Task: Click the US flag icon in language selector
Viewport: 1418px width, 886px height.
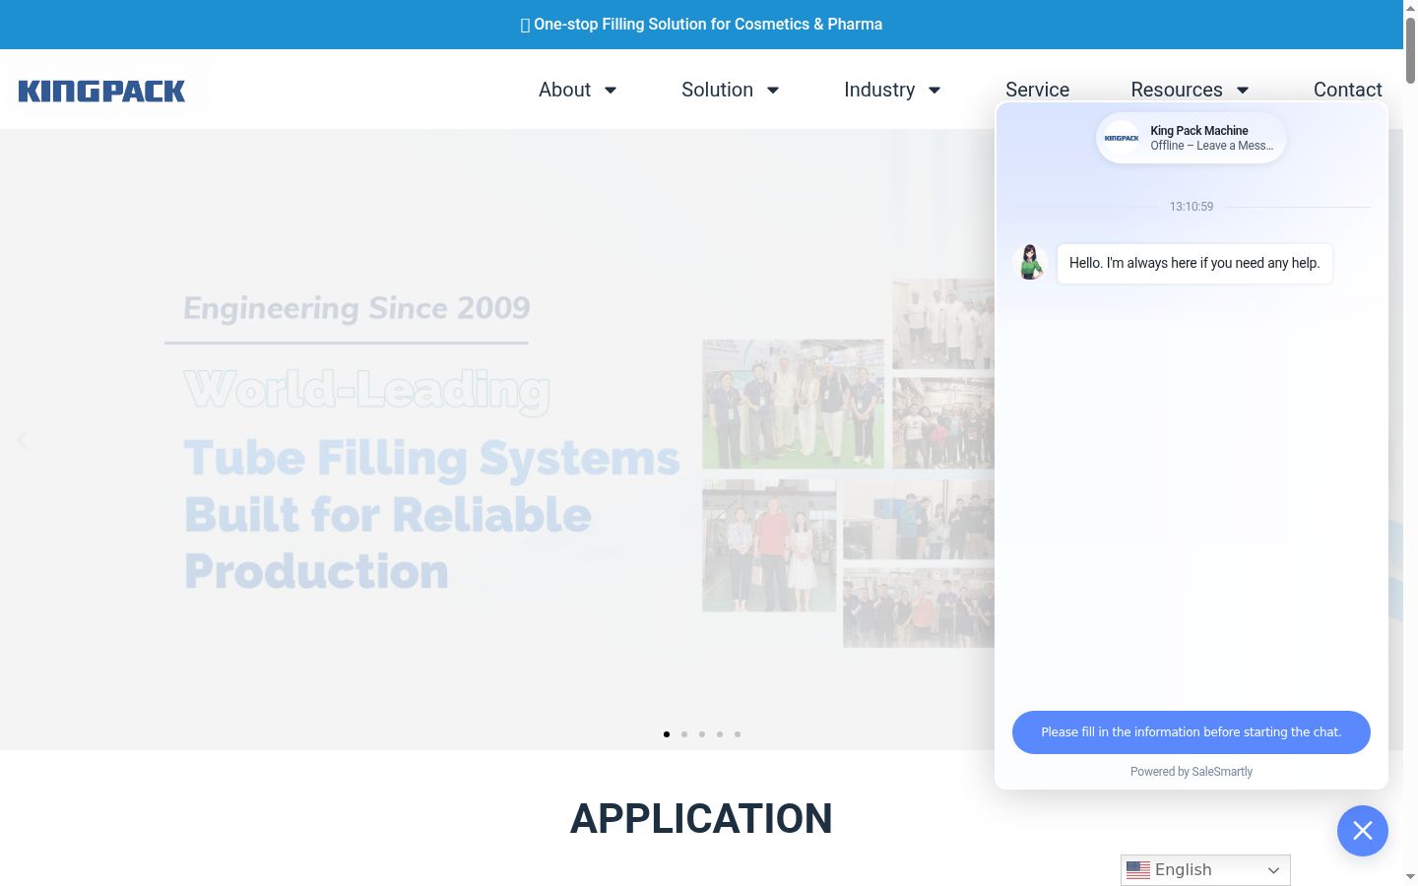Action: 1138,870
